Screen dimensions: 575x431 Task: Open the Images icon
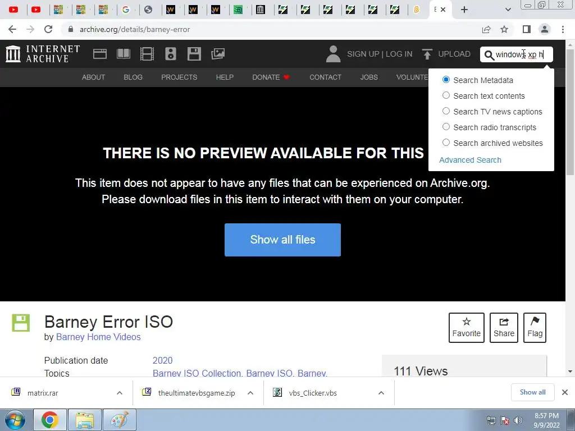(x=218, y=54)
